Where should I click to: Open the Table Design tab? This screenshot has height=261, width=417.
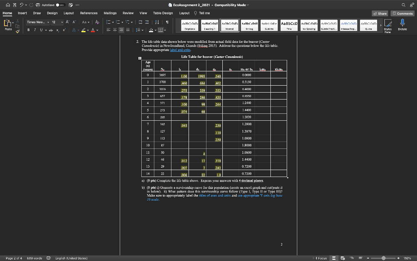pyautogui.click(x=163, y=13)
